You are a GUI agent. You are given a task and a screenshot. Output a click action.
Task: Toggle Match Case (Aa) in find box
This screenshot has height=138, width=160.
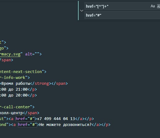pyautogui.click(x=153, y=6)
